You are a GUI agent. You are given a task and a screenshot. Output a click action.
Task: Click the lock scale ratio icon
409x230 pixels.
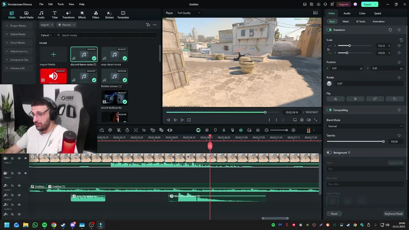328,49
